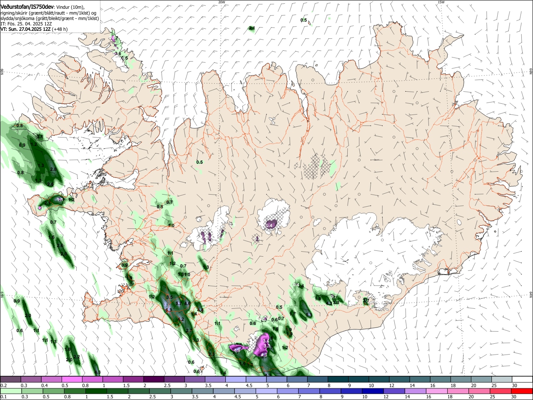Click the 4.2 precipitation value on the map

click(x=181, y=320)
